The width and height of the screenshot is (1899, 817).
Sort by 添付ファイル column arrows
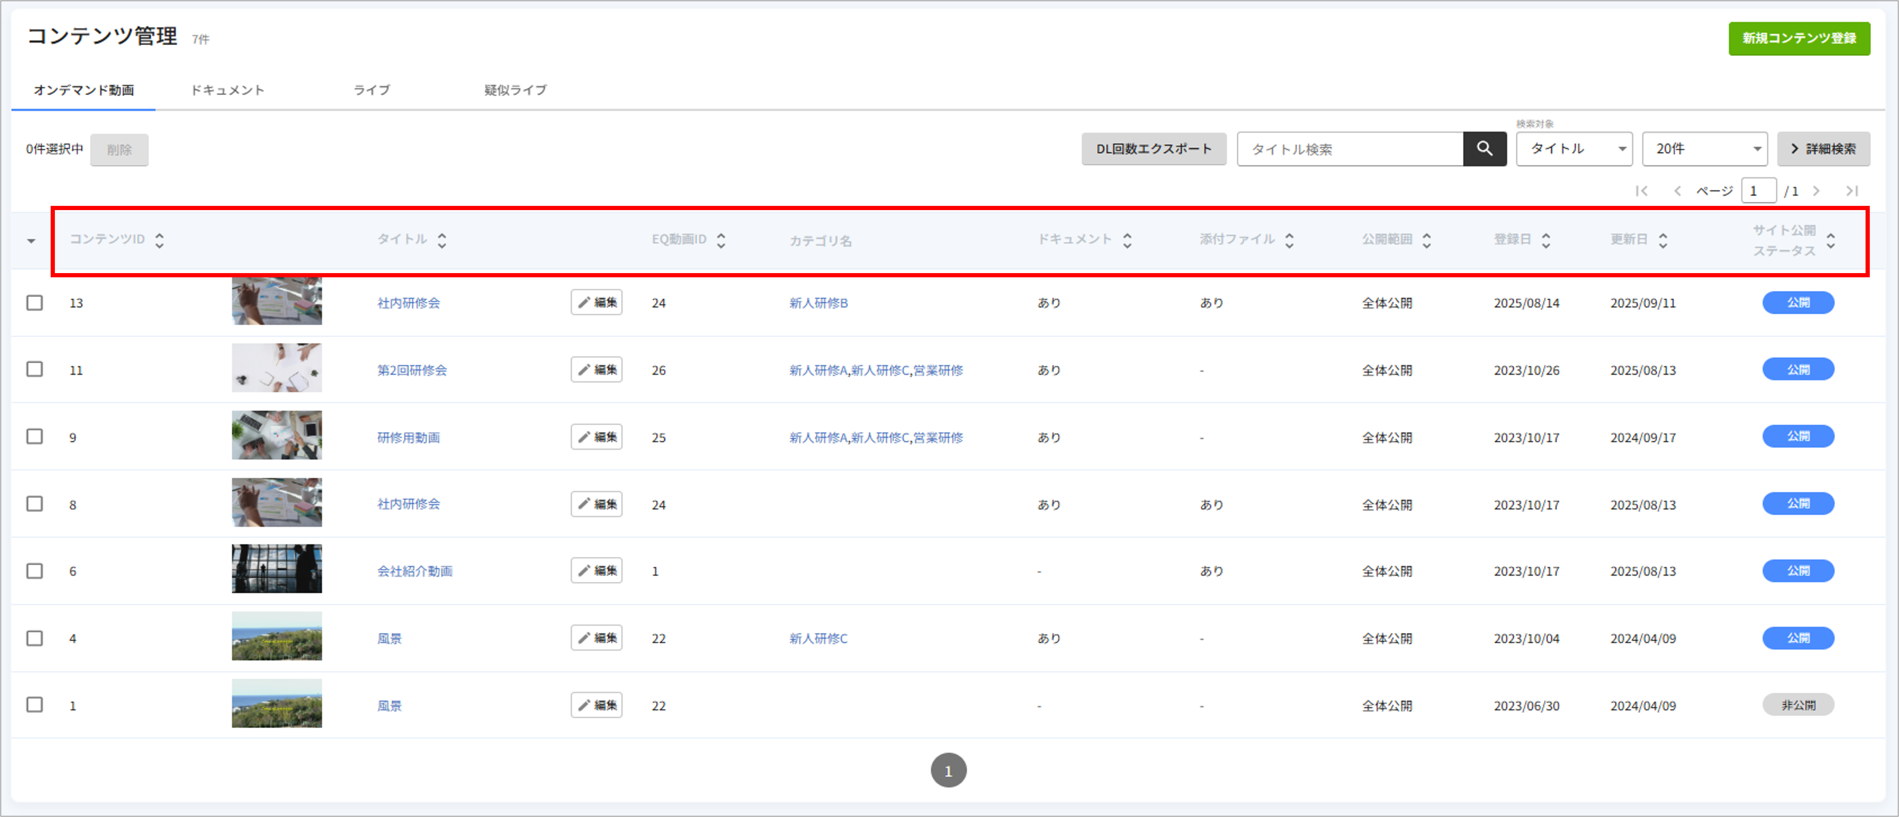pyautogui.click(x=1289, y=240)
